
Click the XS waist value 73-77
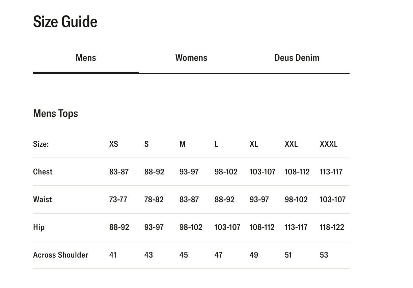[118, 199]
